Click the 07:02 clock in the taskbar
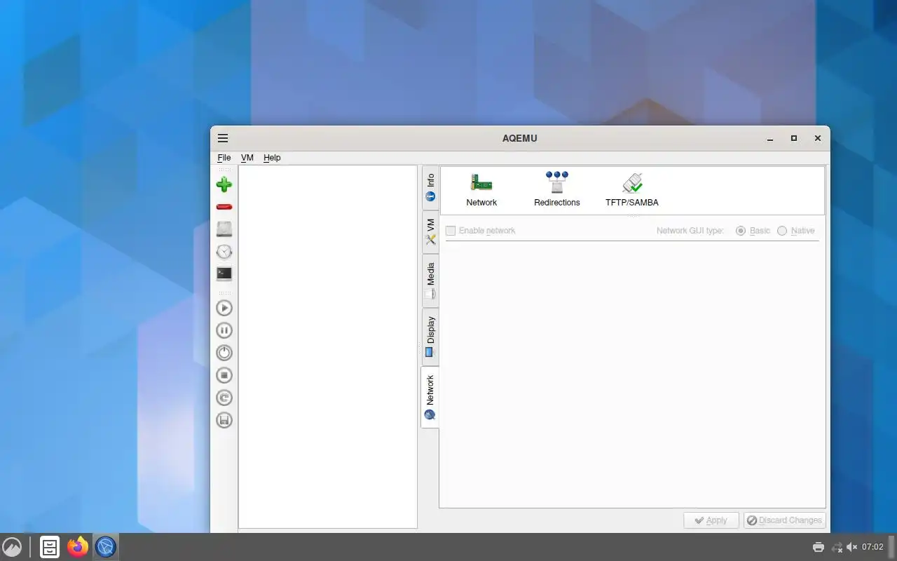The height and width of the screenshot is (561, 897). tap(872, 547)
